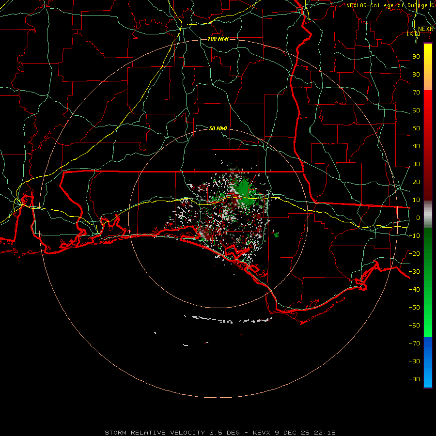Click the 50 value on velocity scale
This screenshot has height=436, width=436.
tap(416, 128)
